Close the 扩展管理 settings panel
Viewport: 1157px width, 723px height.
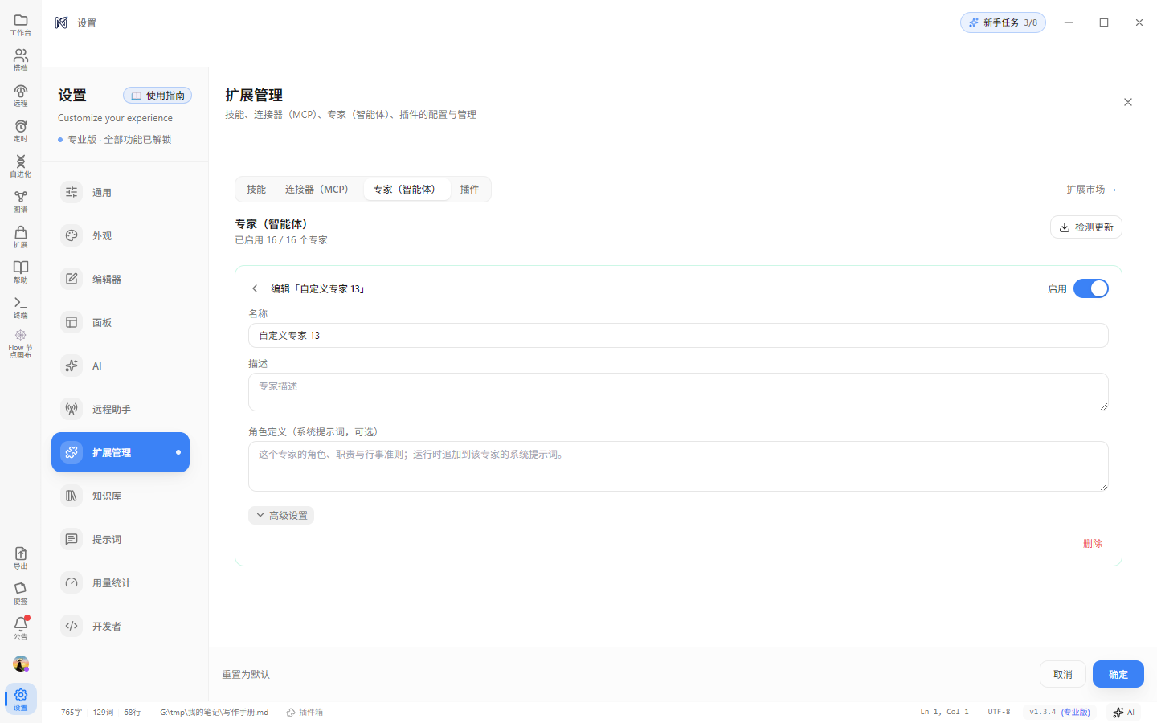1128,102
